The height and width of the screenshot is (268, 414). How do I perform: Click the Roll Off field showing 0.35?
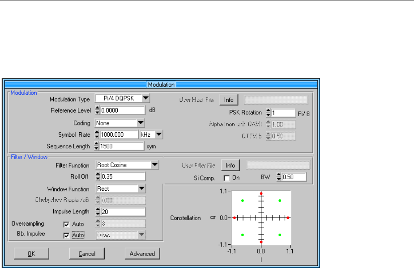(x=123, y=176)
